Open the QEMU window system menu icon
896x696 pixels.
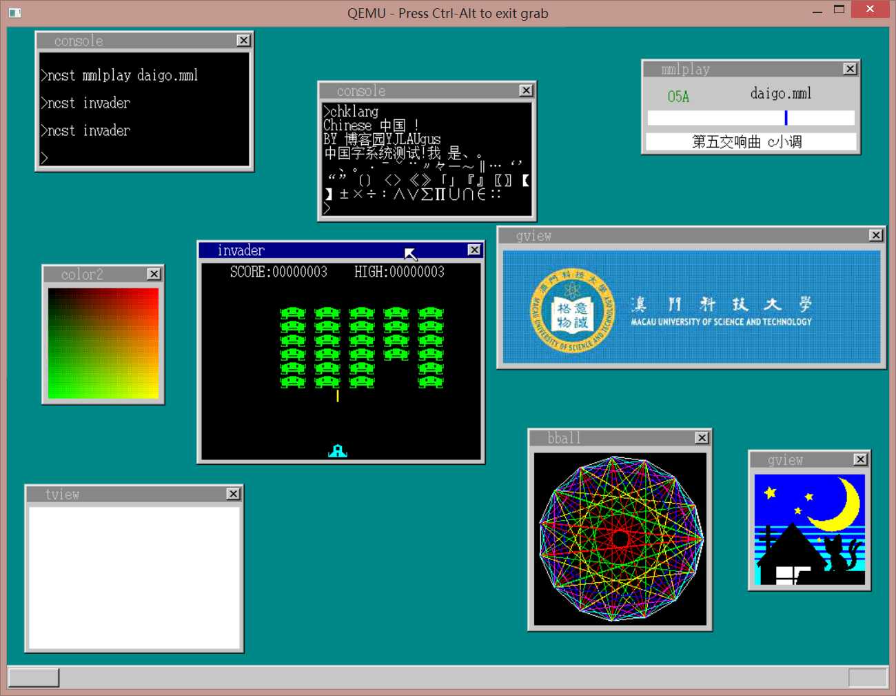14,12
